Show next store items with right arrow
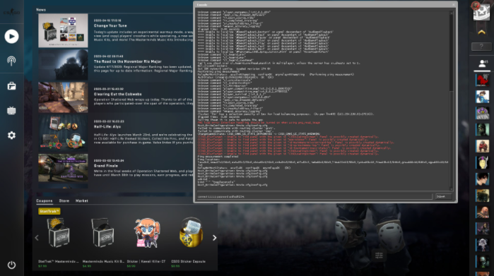The height and width of the screenshot is (276, 494). coord(214,238)
